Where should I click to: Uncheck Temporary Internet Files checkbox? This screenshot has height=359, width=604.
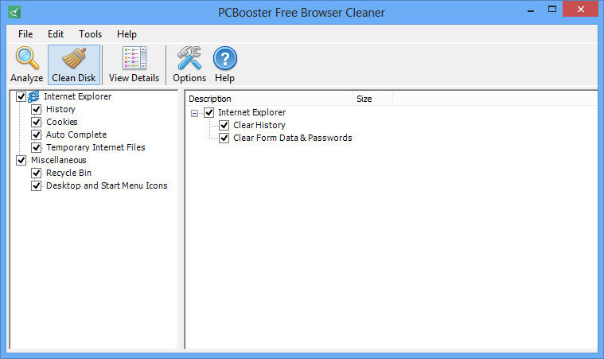point(37,147)
